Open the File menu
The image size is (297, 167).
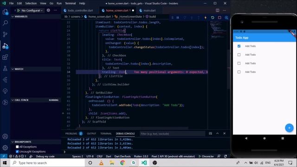click(x=11, y=3)
